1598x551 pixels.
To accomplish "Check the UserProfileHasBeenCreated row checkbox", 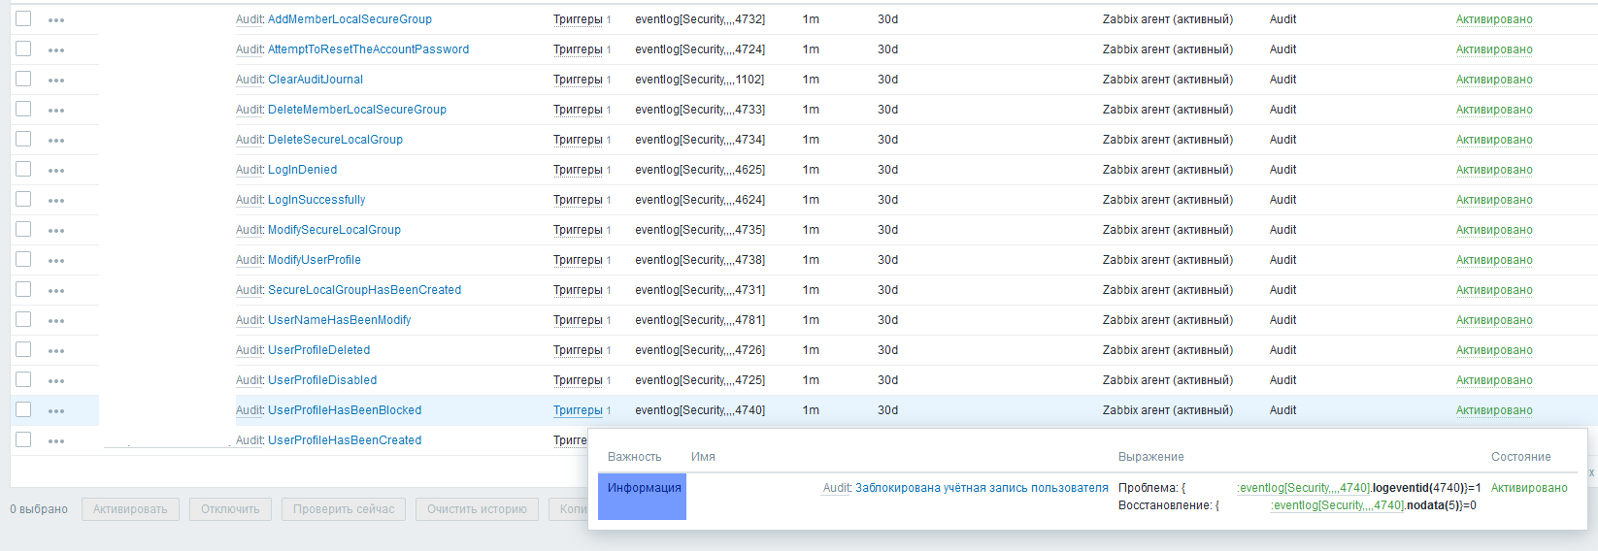I will coord(23,439).
